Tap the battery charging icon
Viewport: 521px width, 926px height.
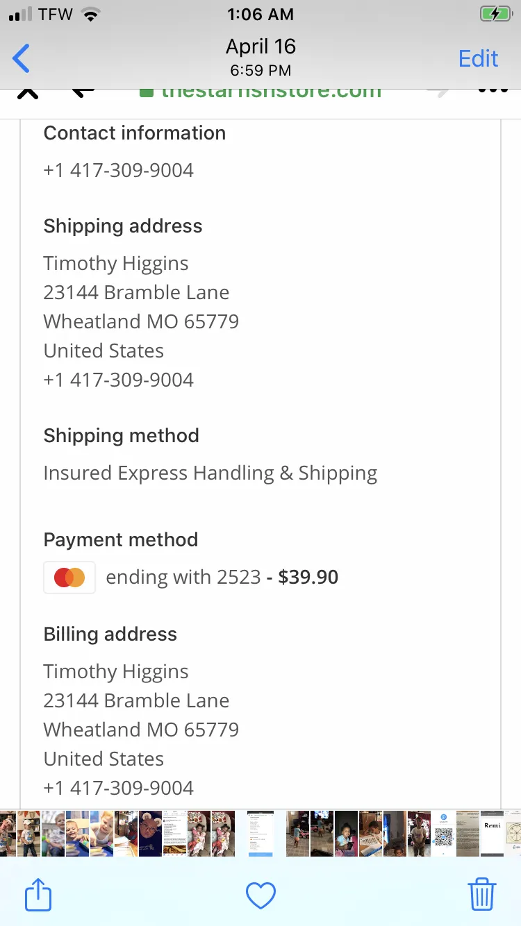495,14
